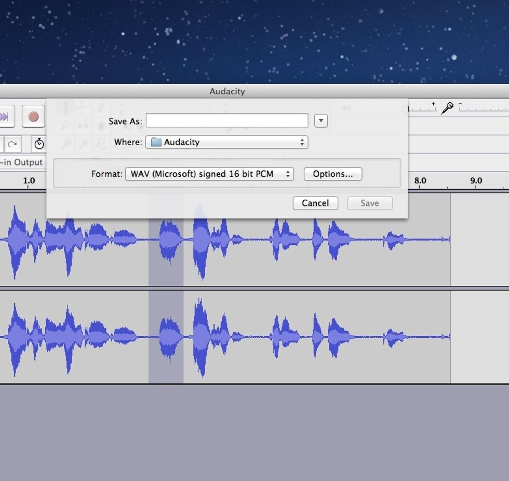This screenshot has width=509, height=481.
Task: Toggle the Sync-Lock clock icon
Action: point(39,144)
